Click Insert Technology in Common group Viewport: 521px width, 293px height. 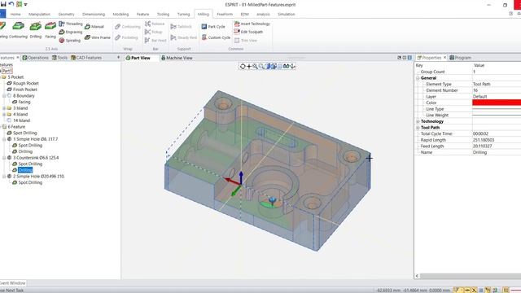tap(252, 24)
